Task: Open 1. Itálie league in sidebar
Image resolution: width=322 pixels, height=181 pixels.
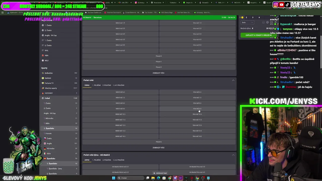Action: [59, 123]
